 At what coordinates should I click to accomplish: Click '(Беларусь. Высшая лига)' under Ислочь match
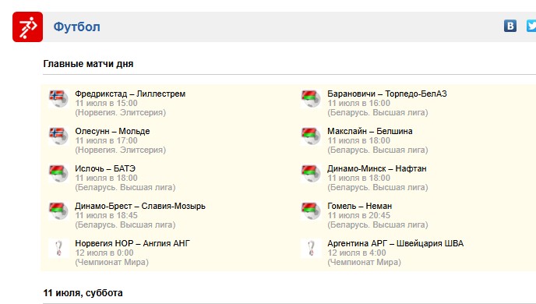(125, 187)
